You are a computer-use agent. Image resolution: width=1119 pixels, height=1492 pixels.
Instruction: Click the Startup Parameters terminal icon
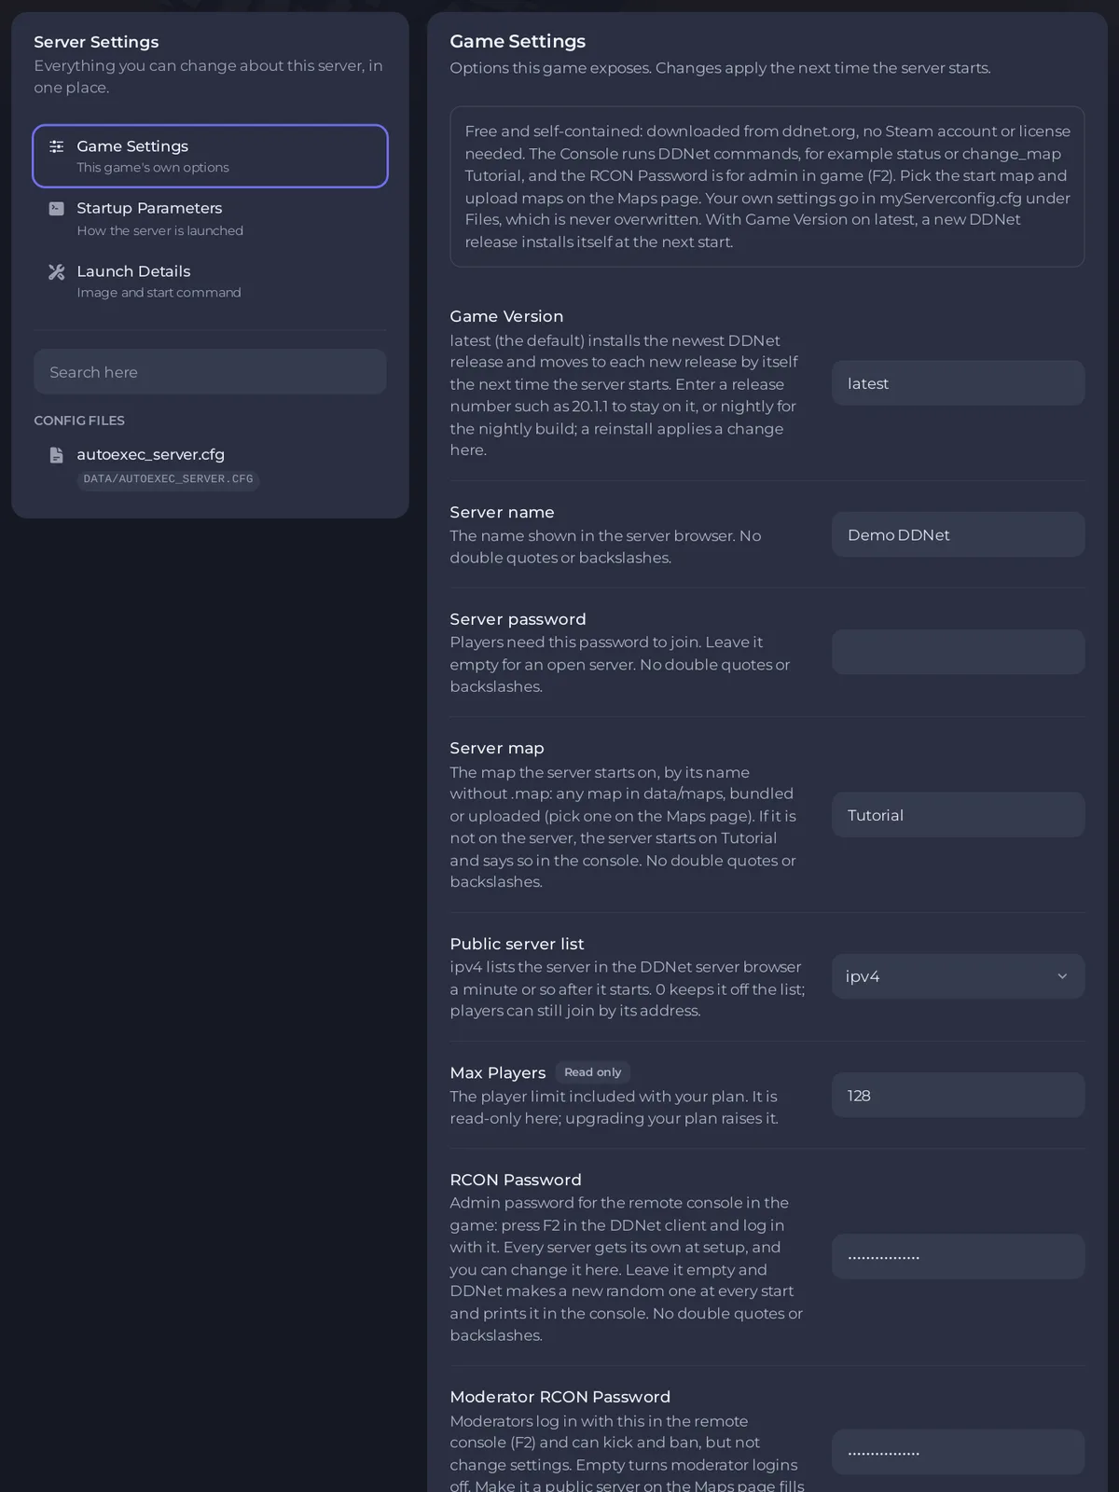click(57, 208)
